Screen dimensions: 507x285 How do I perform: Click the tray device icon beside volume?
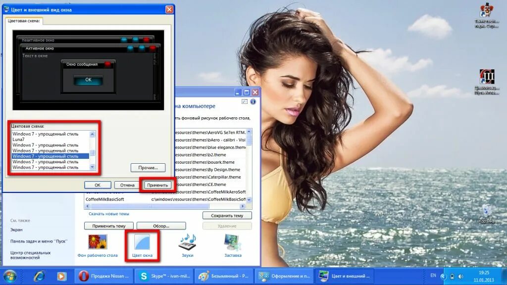[452, 276]
